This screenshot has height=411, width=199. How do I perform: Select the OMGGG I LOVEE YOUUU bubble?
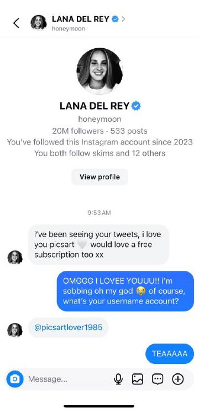point(125,291)
